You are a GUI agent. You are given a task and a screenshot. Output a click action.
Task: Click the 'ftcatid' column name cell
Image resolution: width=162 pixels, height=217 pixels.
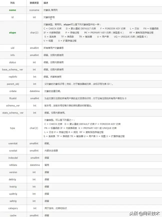click(13, 98)
